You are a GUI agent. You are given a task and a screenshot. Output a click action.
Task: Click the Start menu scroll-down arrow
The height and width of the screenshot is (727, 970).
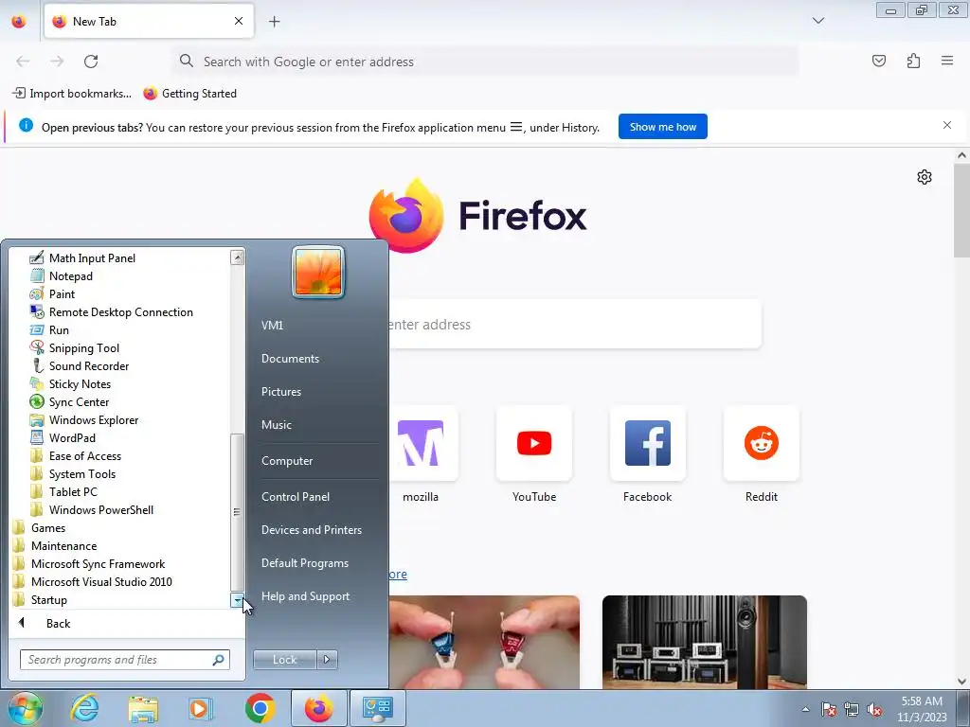tap(237, 599)
